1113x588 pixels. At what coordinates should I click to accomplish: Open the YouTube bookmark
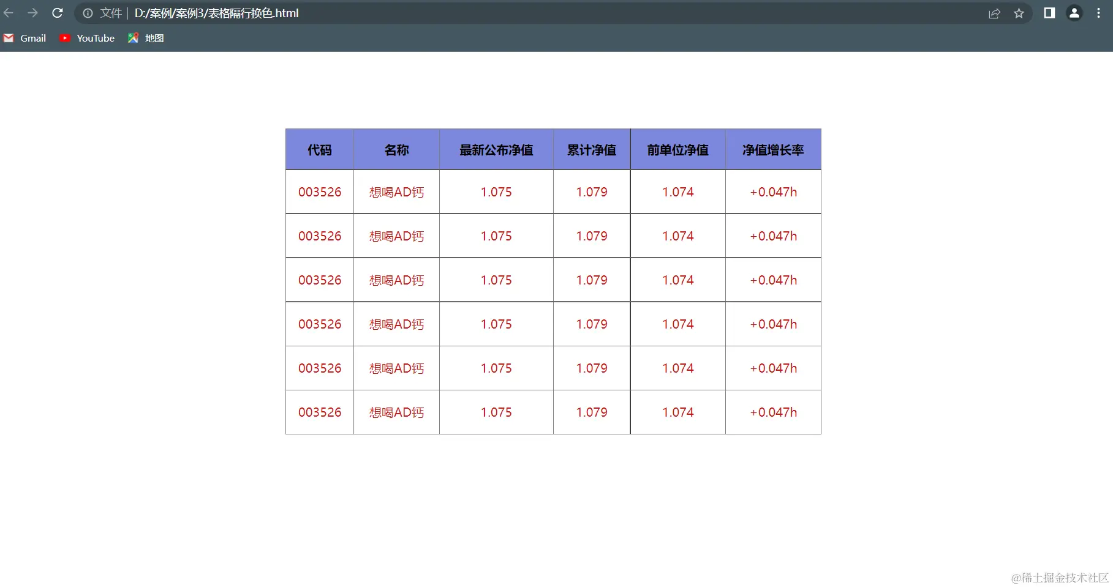pos(87,38)
